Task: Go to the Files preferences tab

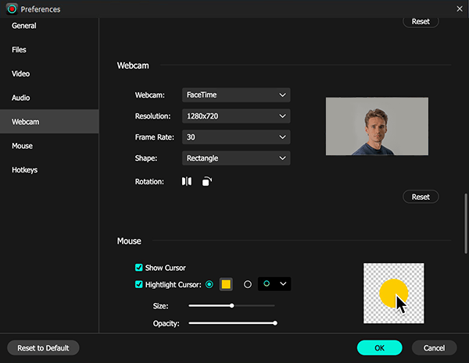Action: point(49,50)
